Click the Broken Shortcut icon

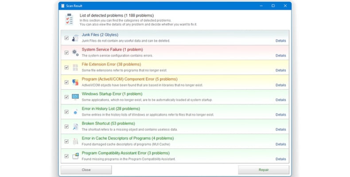(75, 127)
